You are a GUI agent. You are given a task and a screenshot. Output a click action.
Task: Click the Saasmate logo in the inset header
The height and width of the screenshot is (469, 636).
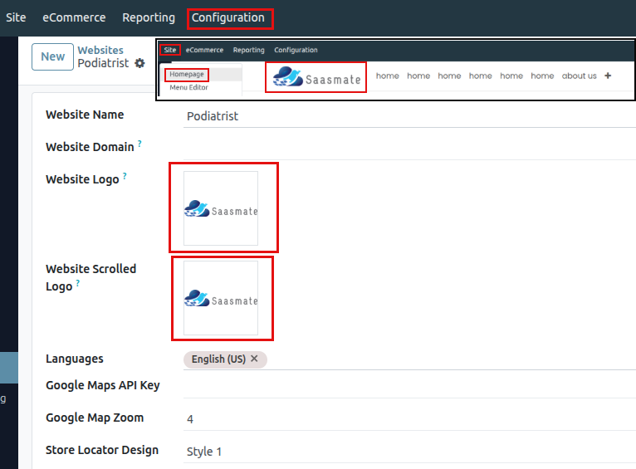point(316,78)
